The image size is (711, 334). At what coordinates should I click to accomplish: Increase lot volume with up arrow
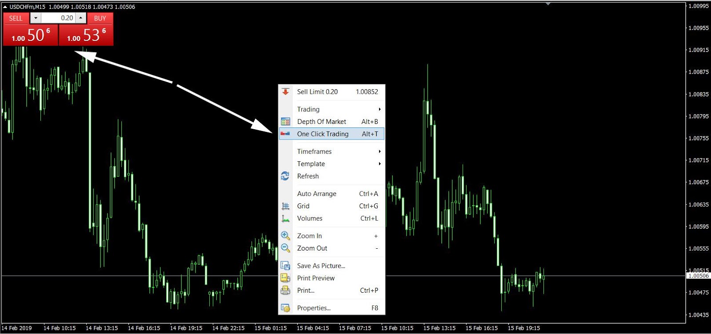80,18
